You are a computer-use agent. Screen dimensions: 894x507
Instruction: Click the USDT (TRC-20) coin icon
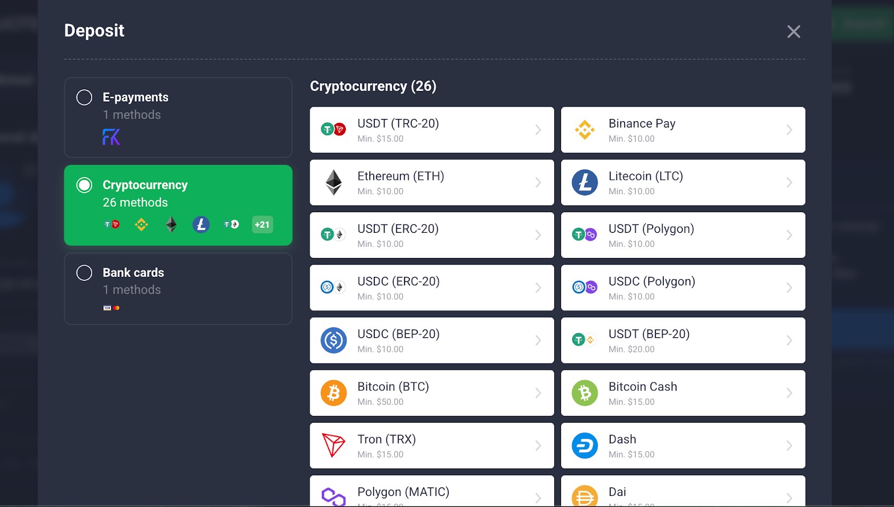coord(334,130)
